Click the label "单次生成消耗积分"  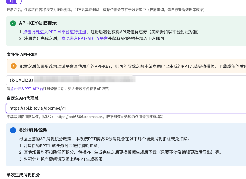[23, 175]
